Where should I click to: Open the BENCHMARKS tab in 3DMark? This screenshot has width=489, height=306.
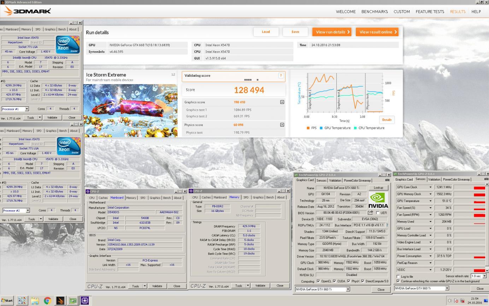tap(375, 12)
